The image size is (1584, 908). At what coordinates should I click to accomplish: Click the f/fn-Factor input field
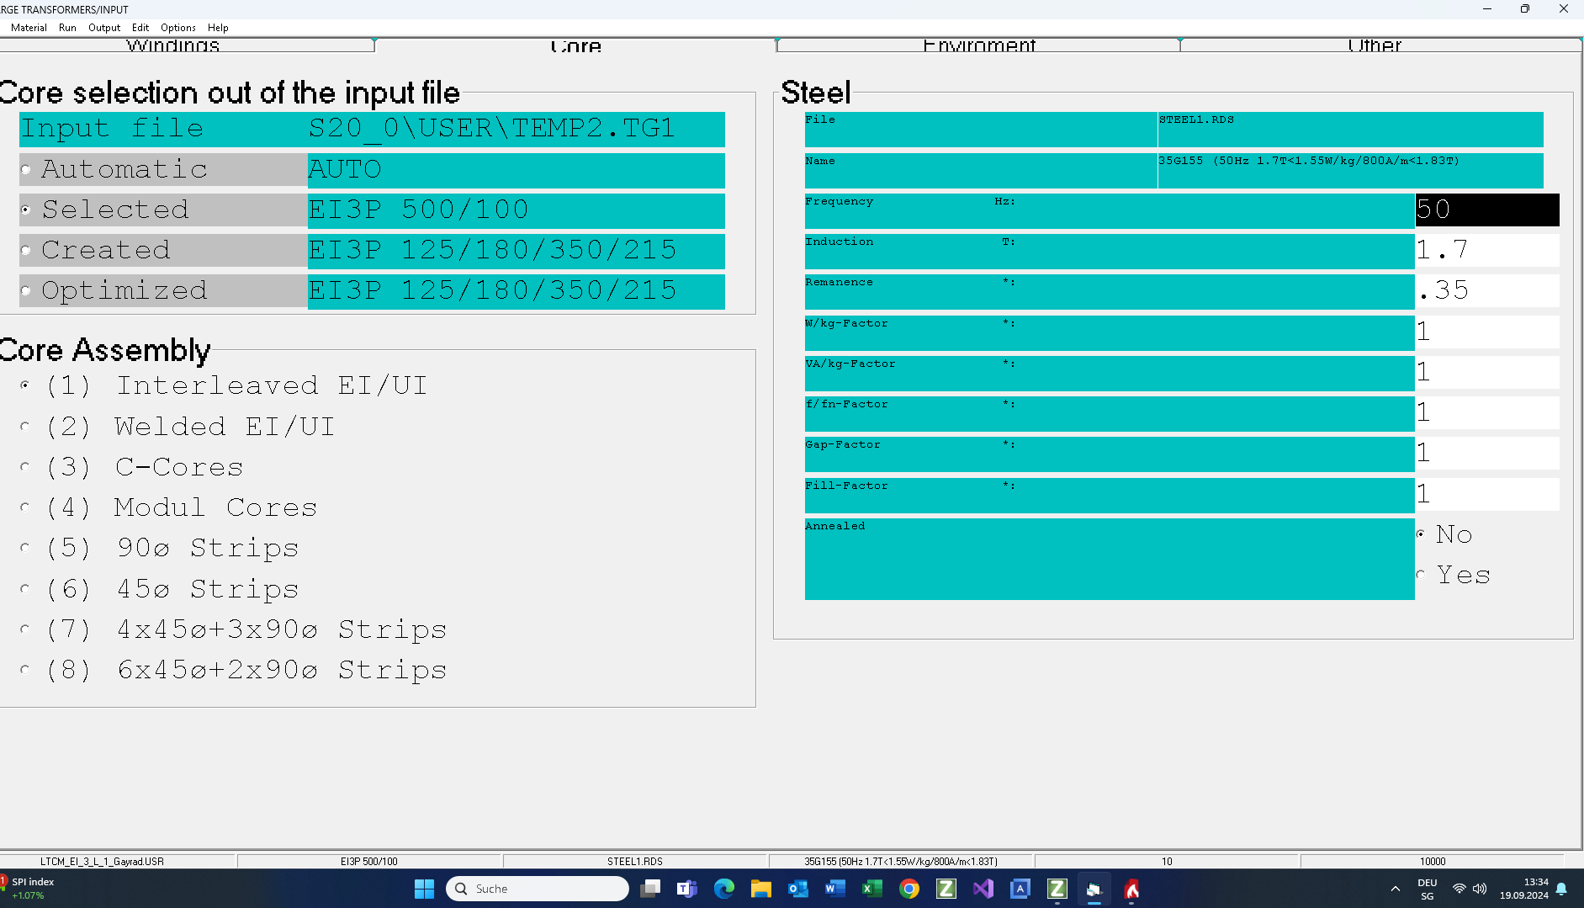tap(1486, 412)
